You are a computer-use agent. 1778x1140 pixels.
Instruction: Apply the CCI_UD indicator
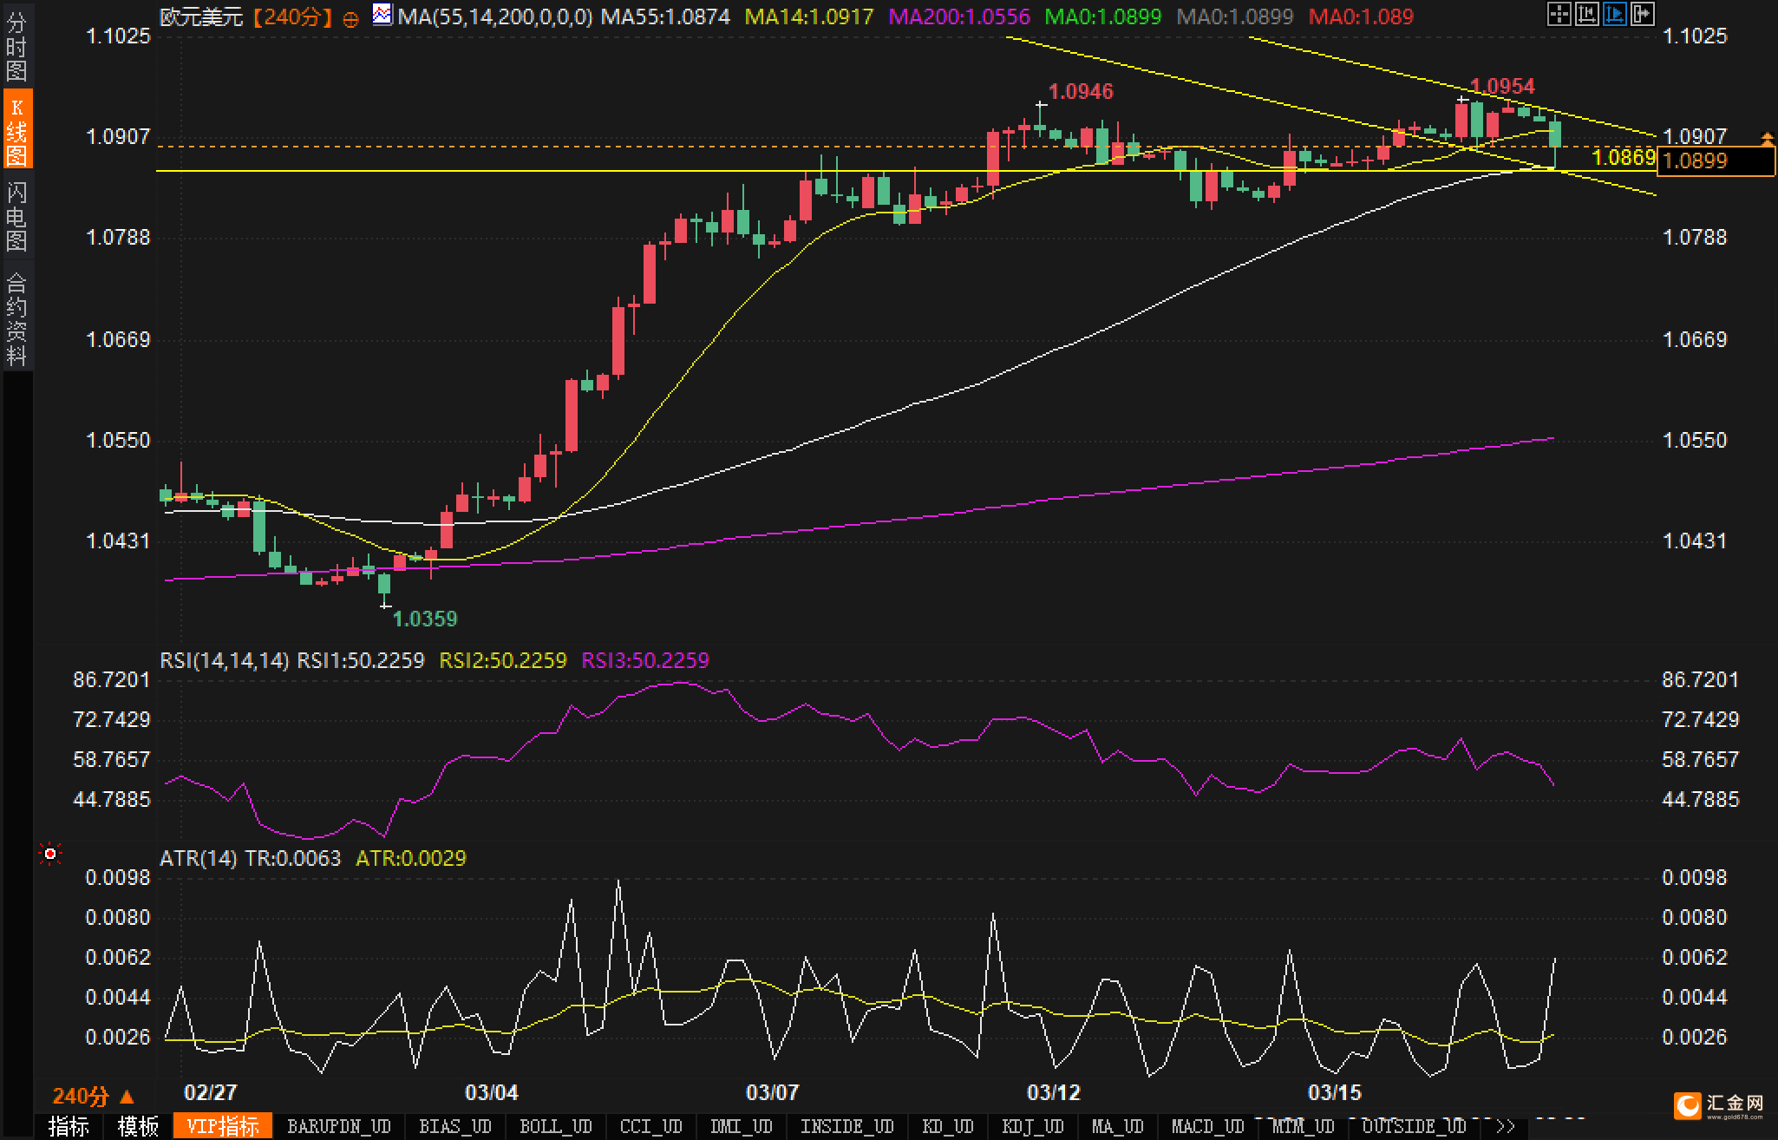pyautogui.click(x=650, y=1127)
